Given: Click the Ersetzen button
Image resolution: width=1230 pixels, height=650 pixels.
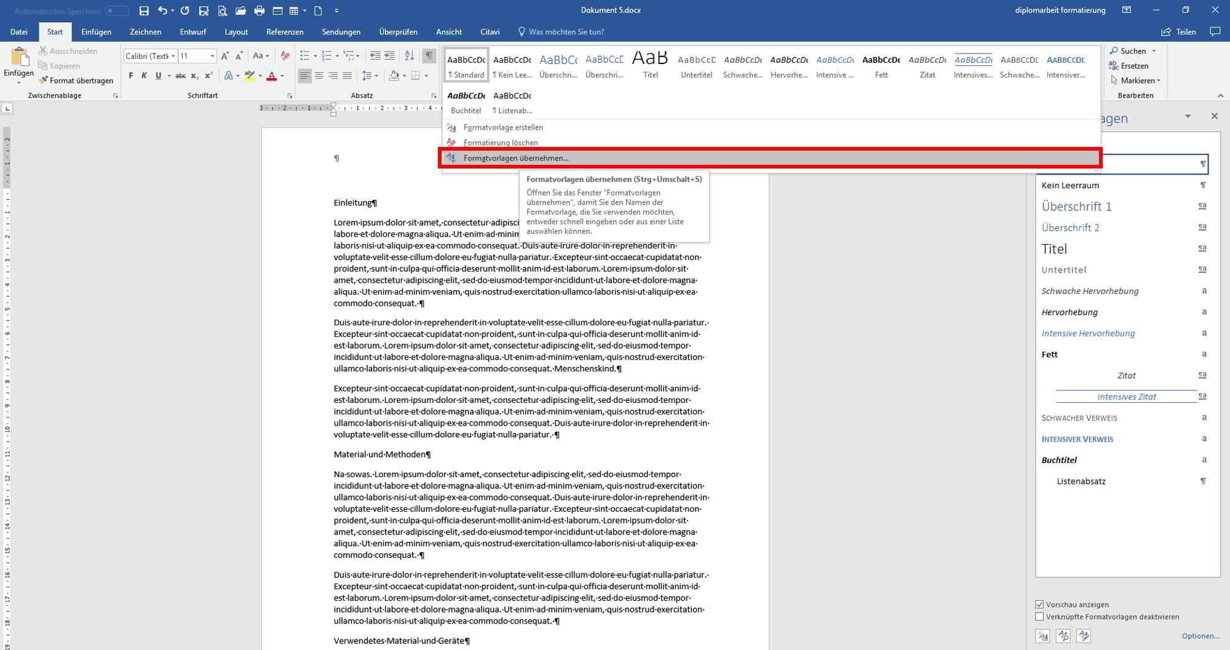Looking at the screenshot, I should coord(1129,66).
